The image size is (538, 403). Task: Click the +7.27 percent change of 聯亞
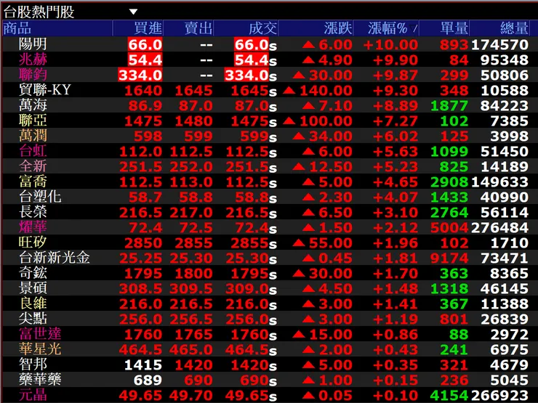pos(396,121)
